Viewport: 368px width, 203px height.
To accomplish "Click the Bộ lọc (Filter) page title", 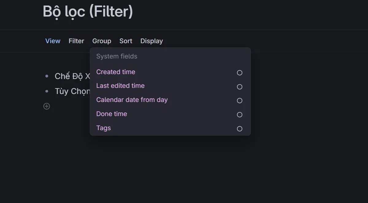I will pyautogui.click(x=88, y=11).
